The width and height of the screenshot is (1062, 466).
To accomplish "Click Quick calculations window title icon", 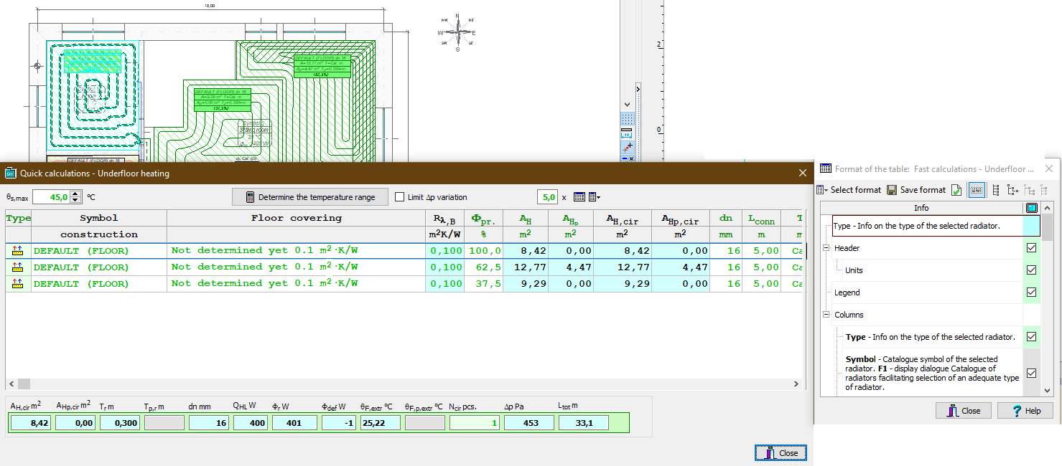I will pos(10,173).
